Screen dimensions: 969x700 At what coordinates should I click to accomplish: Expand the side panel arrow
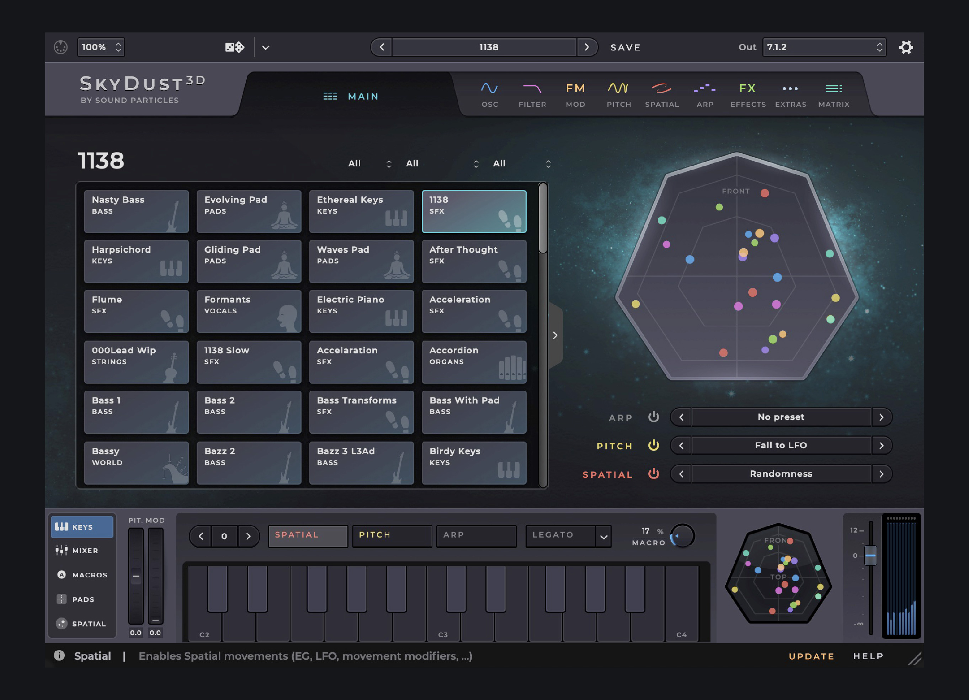click(555, 335)
